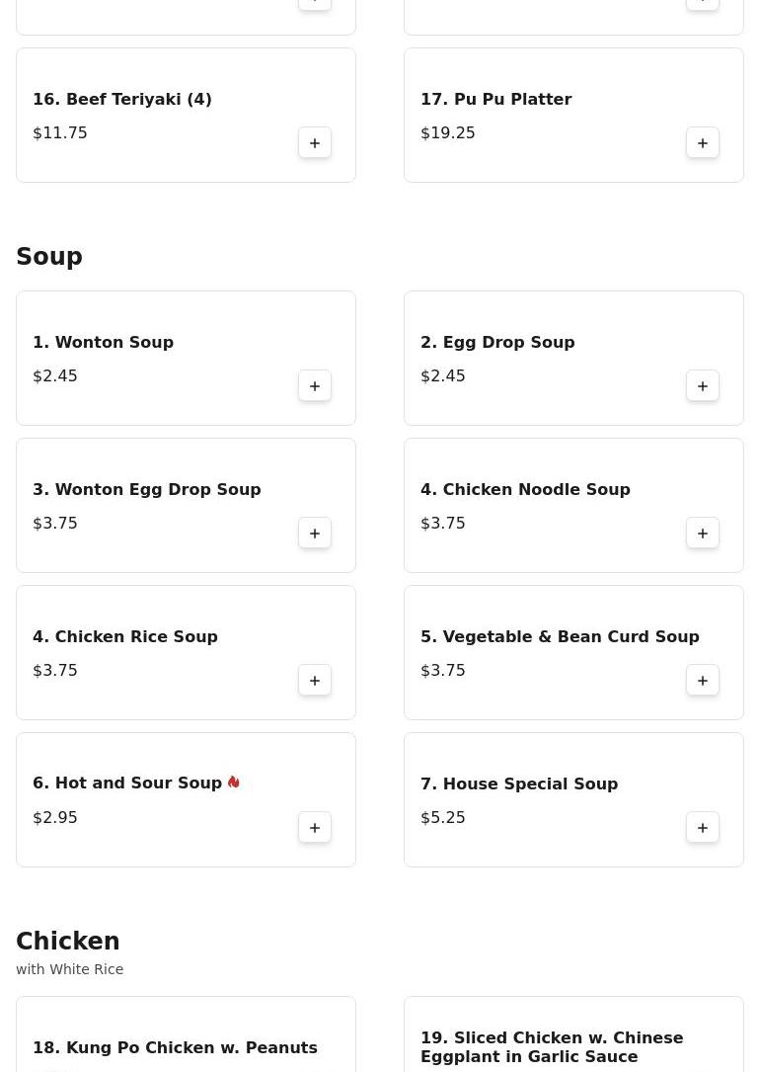The width and height of the screenshot is (760, 1072).
Task: Click plus icon for Chicken Rice Soup
Action: (315, 681)
